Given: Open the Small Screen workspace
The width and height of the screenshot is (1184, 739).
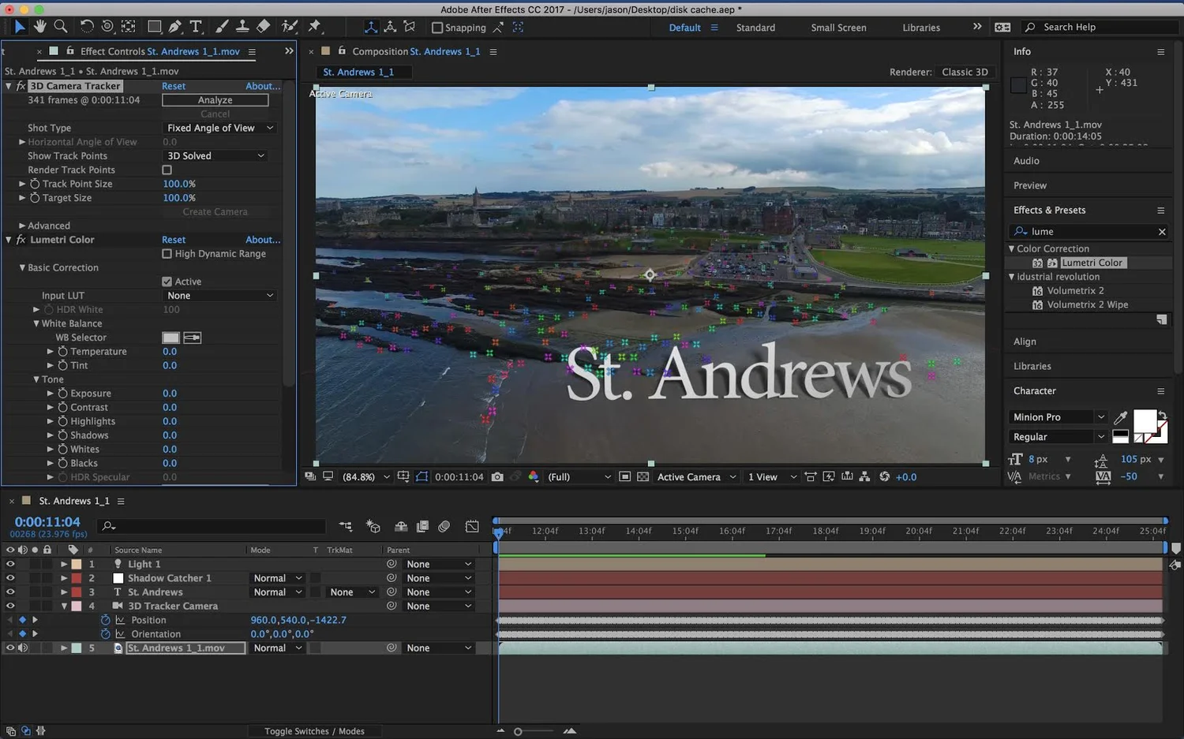Looking at the screenshot, I should pyautogui.click(x=837, y=27).
